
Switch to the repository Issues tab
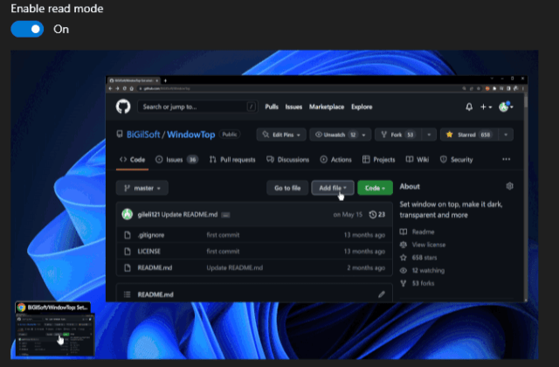point(176,159)
